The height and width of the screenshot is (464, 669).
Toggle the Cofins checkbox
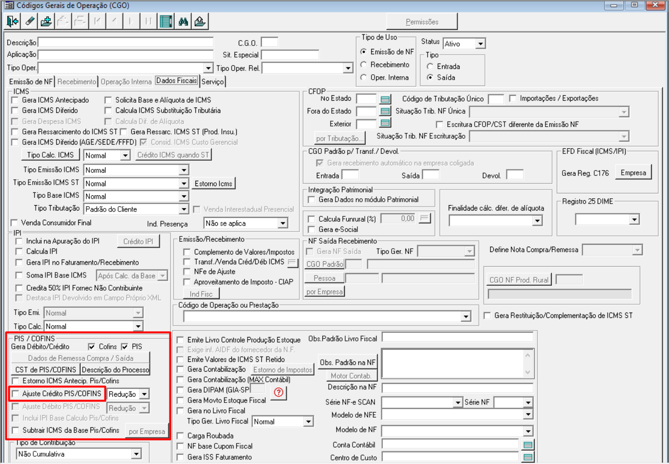pos(91,346)
